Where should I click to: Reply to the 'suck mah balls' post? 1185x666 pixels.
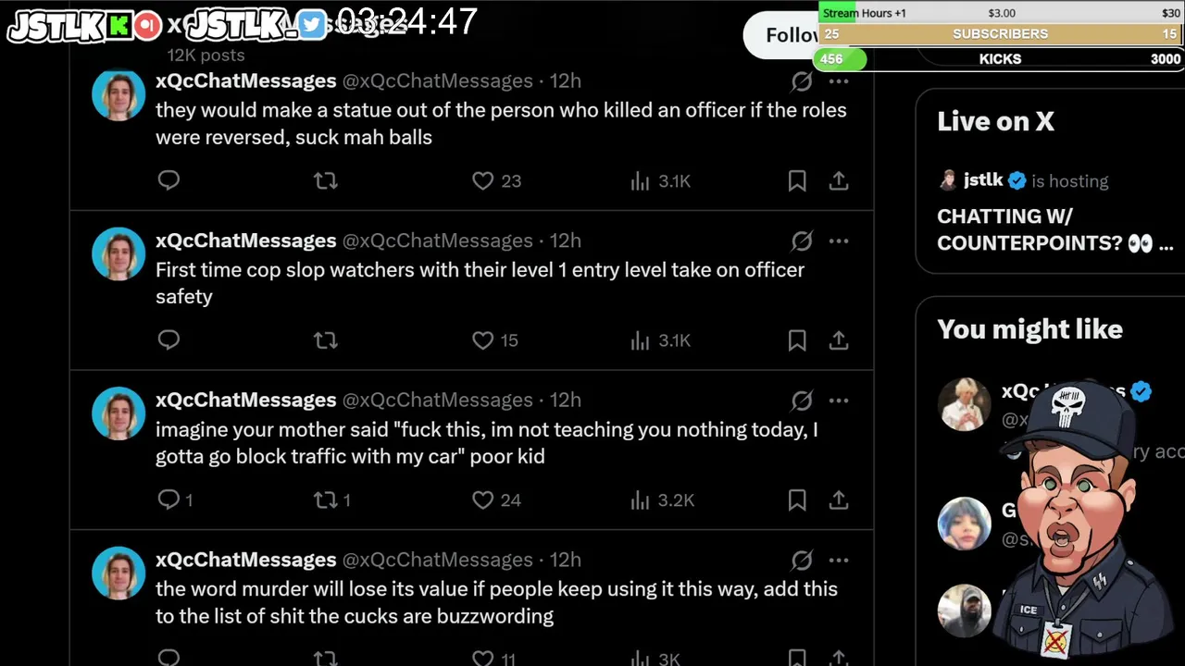pos(168,180)
